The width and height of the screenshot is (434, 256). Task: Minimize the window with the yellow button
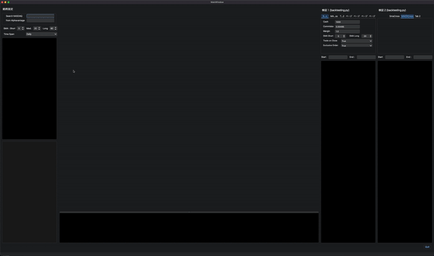[5, 2]
